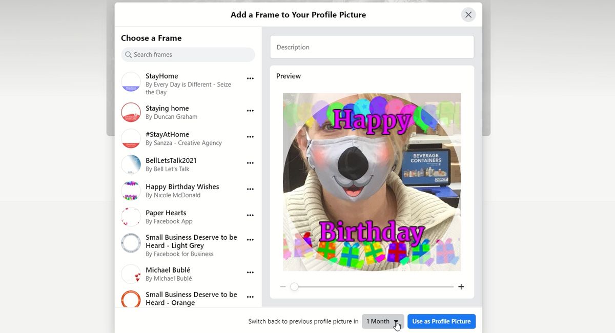
Task: Click the search magnifier icon
Action: [x=129, y=55]
